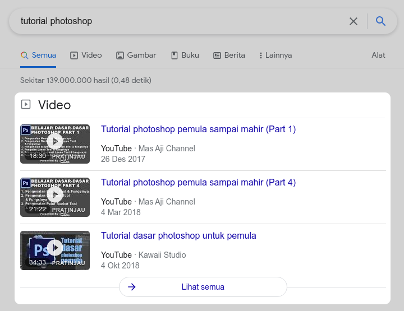Clear the search text with X icon
The image size is (404, 311).
(353, 21)
